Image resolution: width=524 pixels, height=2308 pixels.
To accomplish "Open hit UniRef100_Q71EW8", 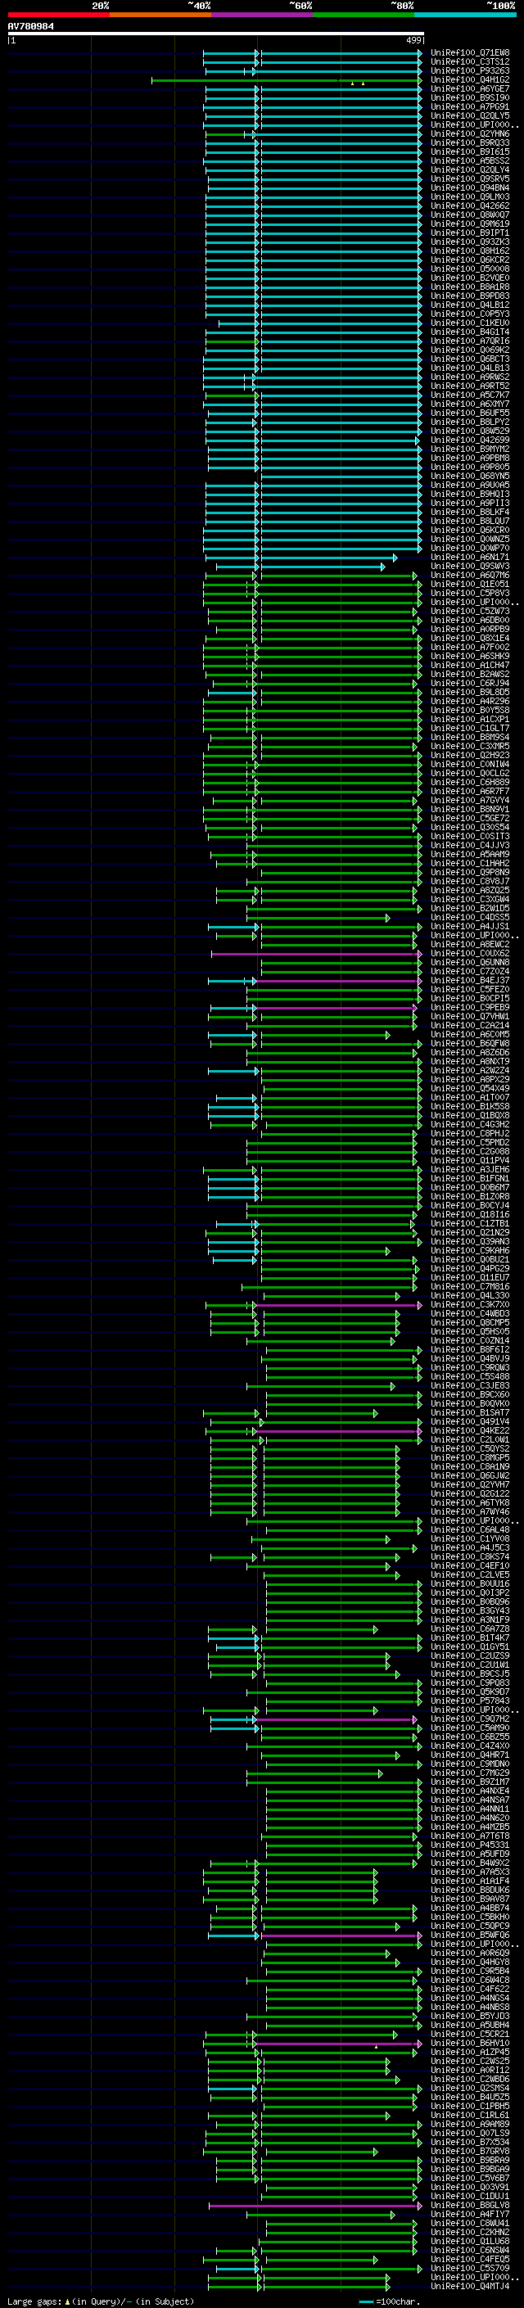I will [x=470, y=53].
